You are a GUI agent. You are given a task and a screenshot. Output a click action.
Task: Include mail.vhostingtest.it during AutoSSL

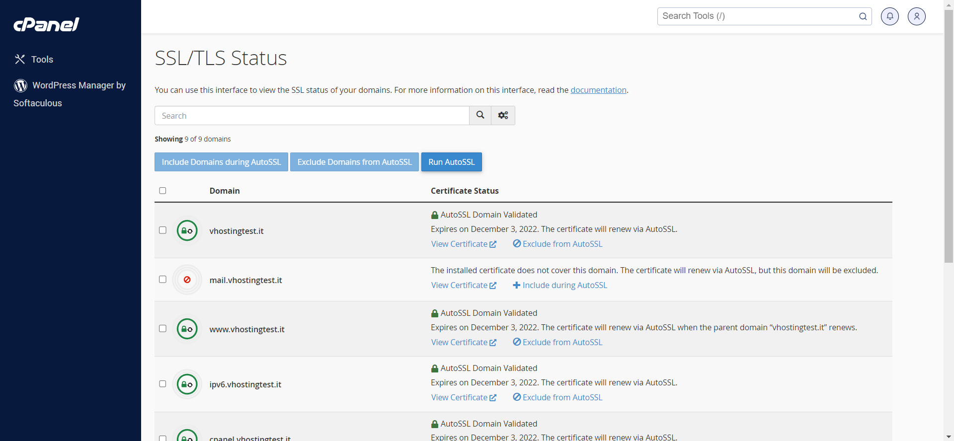560,285
